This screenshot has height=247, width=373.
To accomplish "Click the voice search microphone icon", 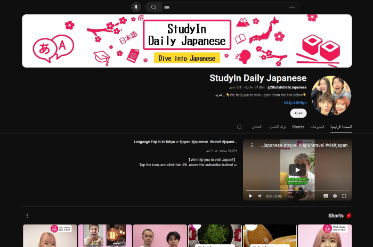I will click(136, 7).
